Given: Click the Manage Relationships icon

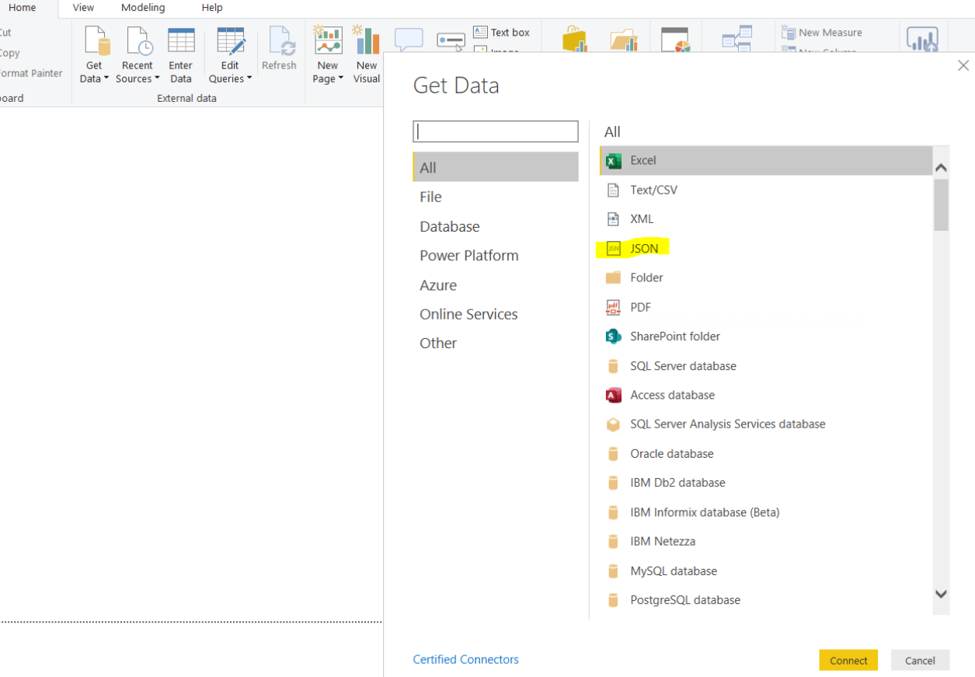Looking at the screenshot, I should pyautogui.click(x=736, y=40).
